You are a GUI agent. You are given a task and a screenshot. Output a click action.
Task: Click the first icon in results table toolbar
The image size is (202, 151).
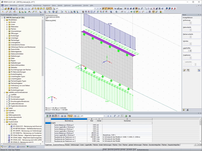(47, 116)
